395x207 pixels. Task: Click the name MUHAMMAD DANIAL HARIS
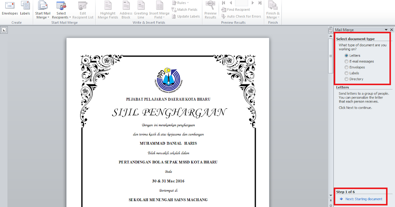168,144
